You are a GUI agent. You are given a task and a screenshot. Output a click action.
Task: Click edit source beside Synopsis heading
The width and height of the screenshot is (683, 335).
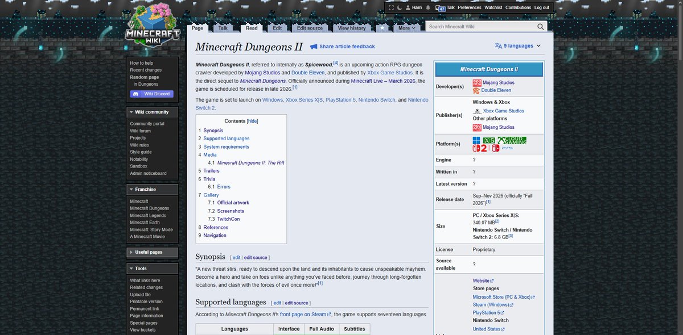pos(256,258)
